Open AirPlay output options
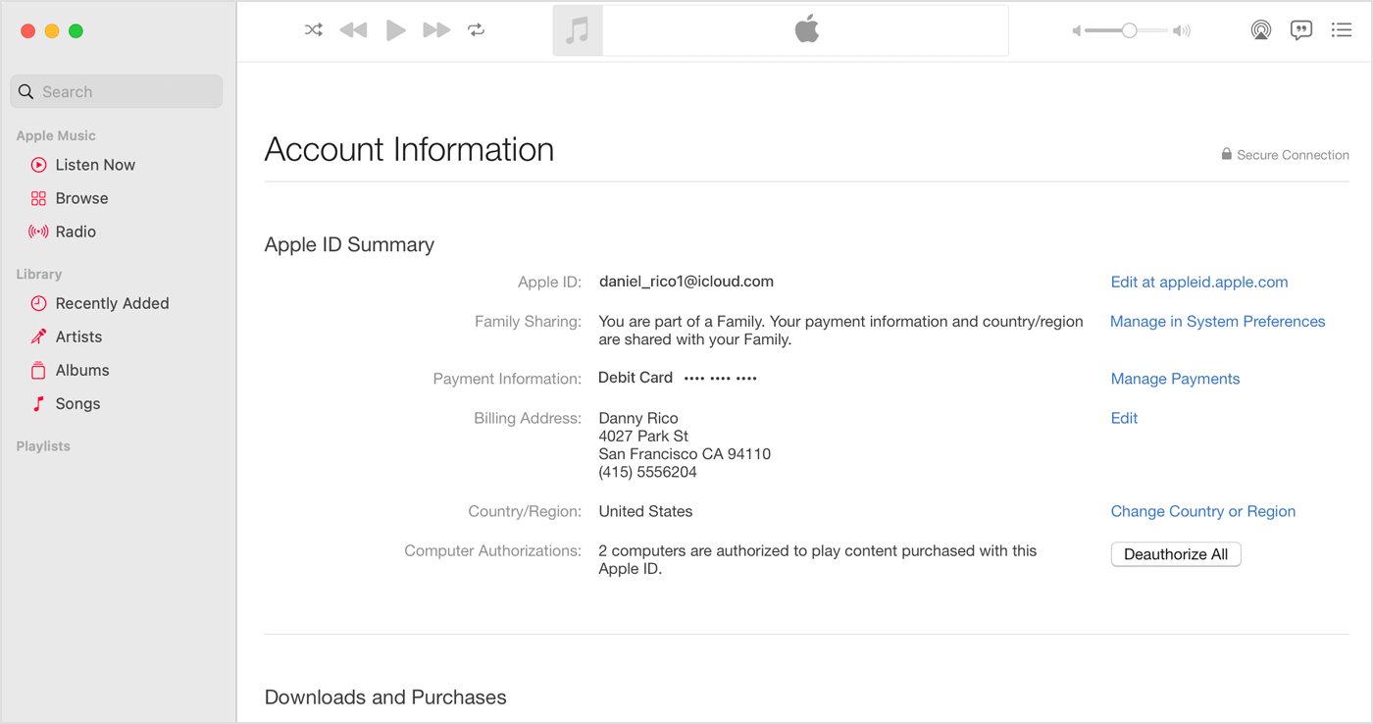The image size is (1373, 724). (x=1261, y=30)
